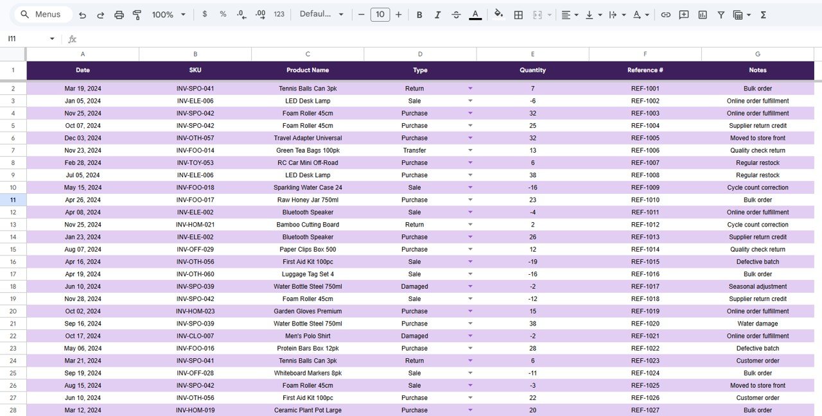This screenshot has width=822, height=416.
Task: Open the Functions (Σ) menu
Action: point(763,14)
